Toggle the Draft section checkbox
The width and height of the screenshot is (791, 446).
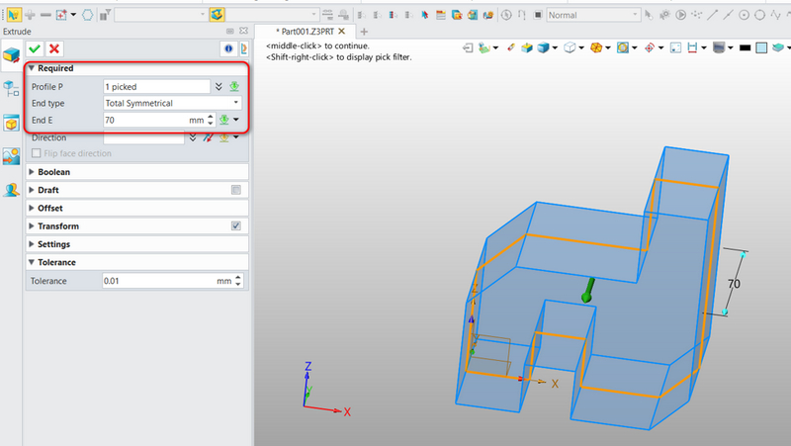tap(236, 190)
